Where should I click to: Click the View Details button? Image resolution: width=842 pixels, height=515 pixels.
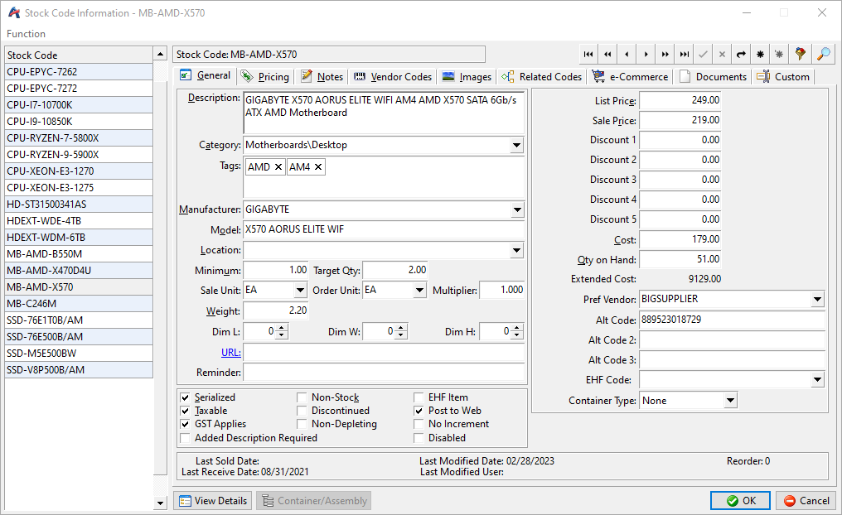click(x=213, y=501)
